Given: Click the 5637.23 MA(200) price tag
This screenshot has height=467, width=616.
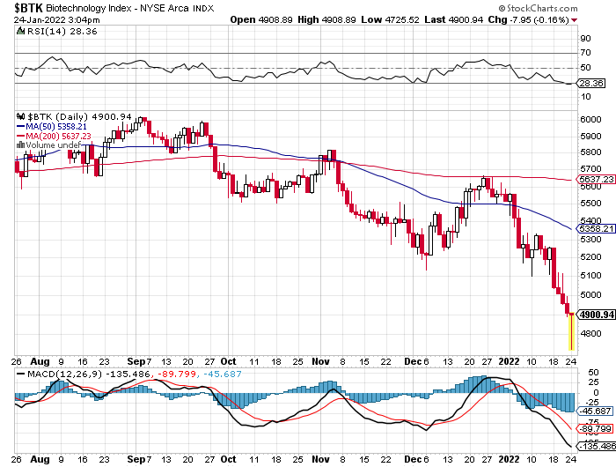Looking at the screenshot, I should pos(595,180).
